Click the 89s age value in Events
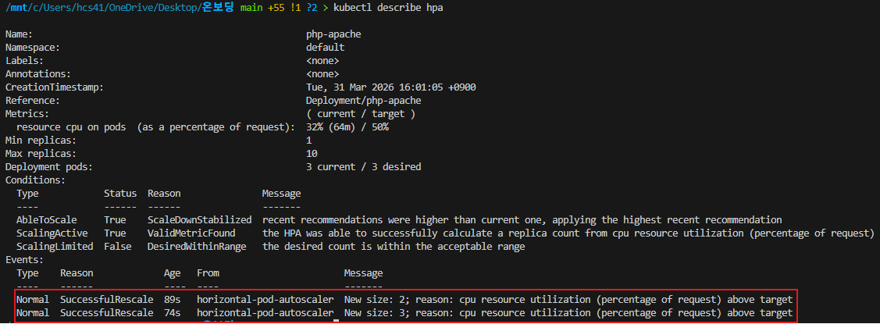This screenshot has width=880, height=324. (173, 300)
